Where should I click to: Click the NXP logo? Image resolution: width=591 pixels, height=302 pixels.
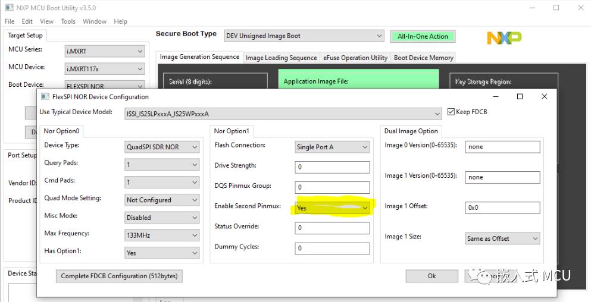tap(504, 37)
